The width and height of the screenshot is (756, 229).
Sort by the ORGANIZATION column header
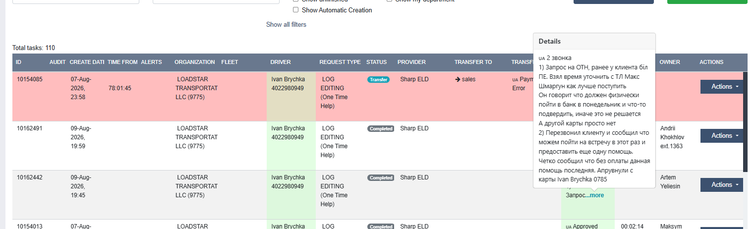(x=194, y=62)
